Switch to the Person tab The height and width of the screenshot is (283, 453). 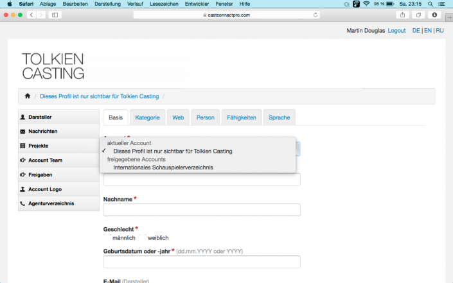(x=206, y=117)
